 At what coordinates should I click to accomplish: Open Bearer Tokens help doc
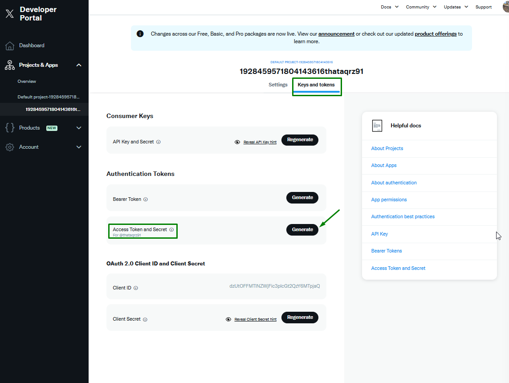click(x=386, y=251)
